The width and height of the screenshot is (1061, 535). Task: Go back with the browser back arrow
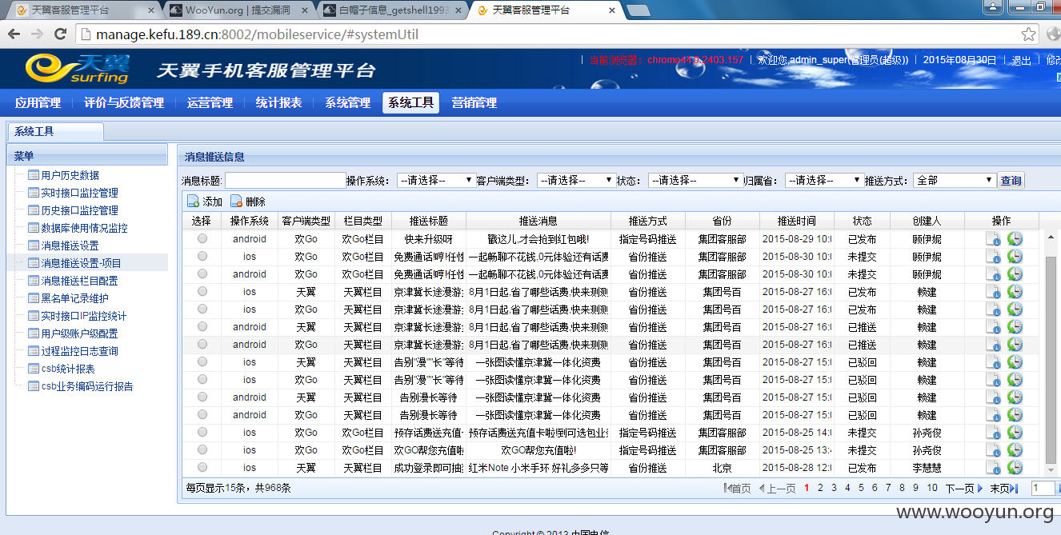14,34
